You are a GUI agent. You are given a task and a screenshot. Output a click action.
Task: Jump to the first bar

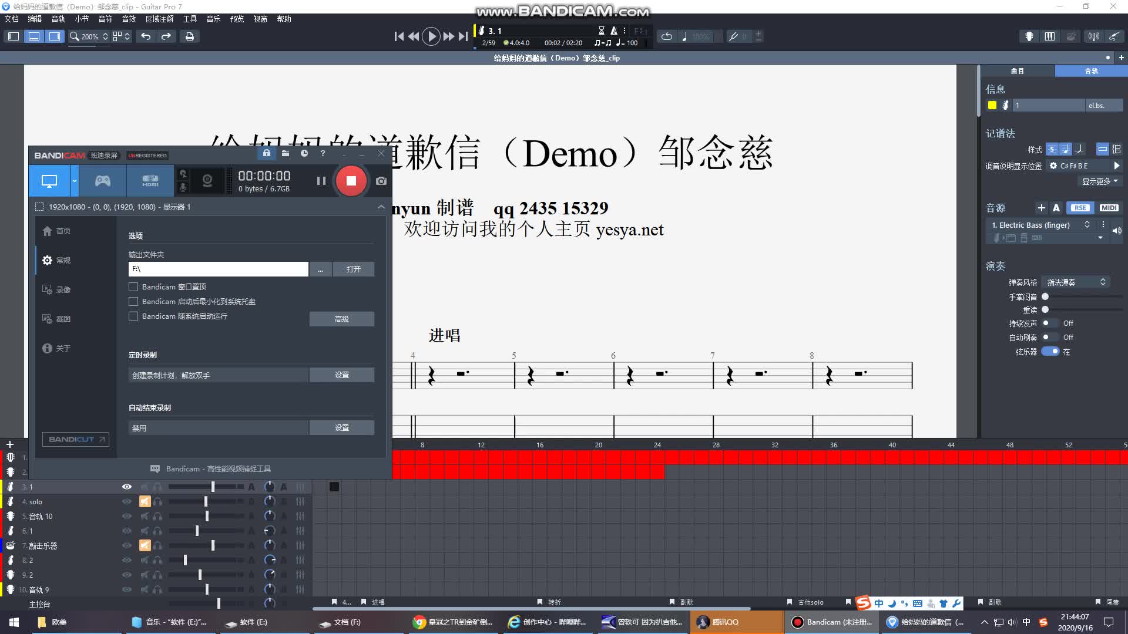coord(399,36)
